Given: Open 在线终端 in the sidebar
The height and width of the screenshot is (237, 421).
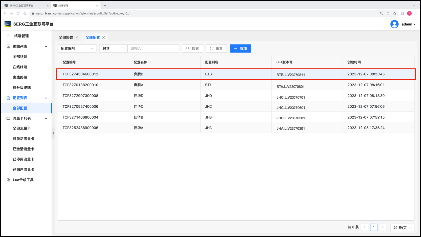Looking at the screenshot, I should tap(20, 67).
